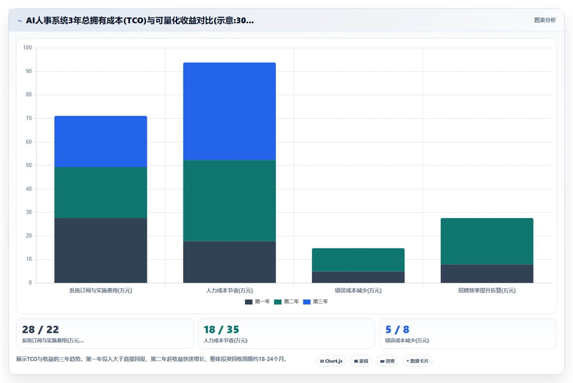Click the 表格 tag

coord(361,361)
